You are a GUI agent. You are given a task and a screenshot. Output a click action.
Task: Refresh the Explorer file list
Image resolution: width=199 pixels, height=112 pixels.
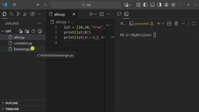[x=33, y=31]
